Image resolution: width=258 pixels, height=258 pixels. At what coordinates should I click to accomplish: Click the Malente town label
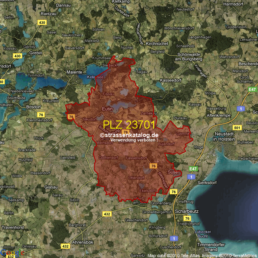tap(74, 72)
